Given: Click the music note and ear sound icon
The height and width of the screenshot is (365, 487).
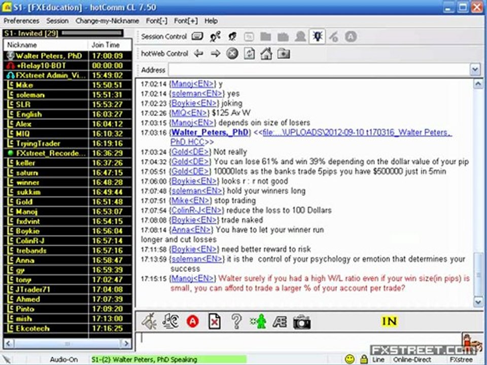Looking at the screenshot, I should [170, 321].
